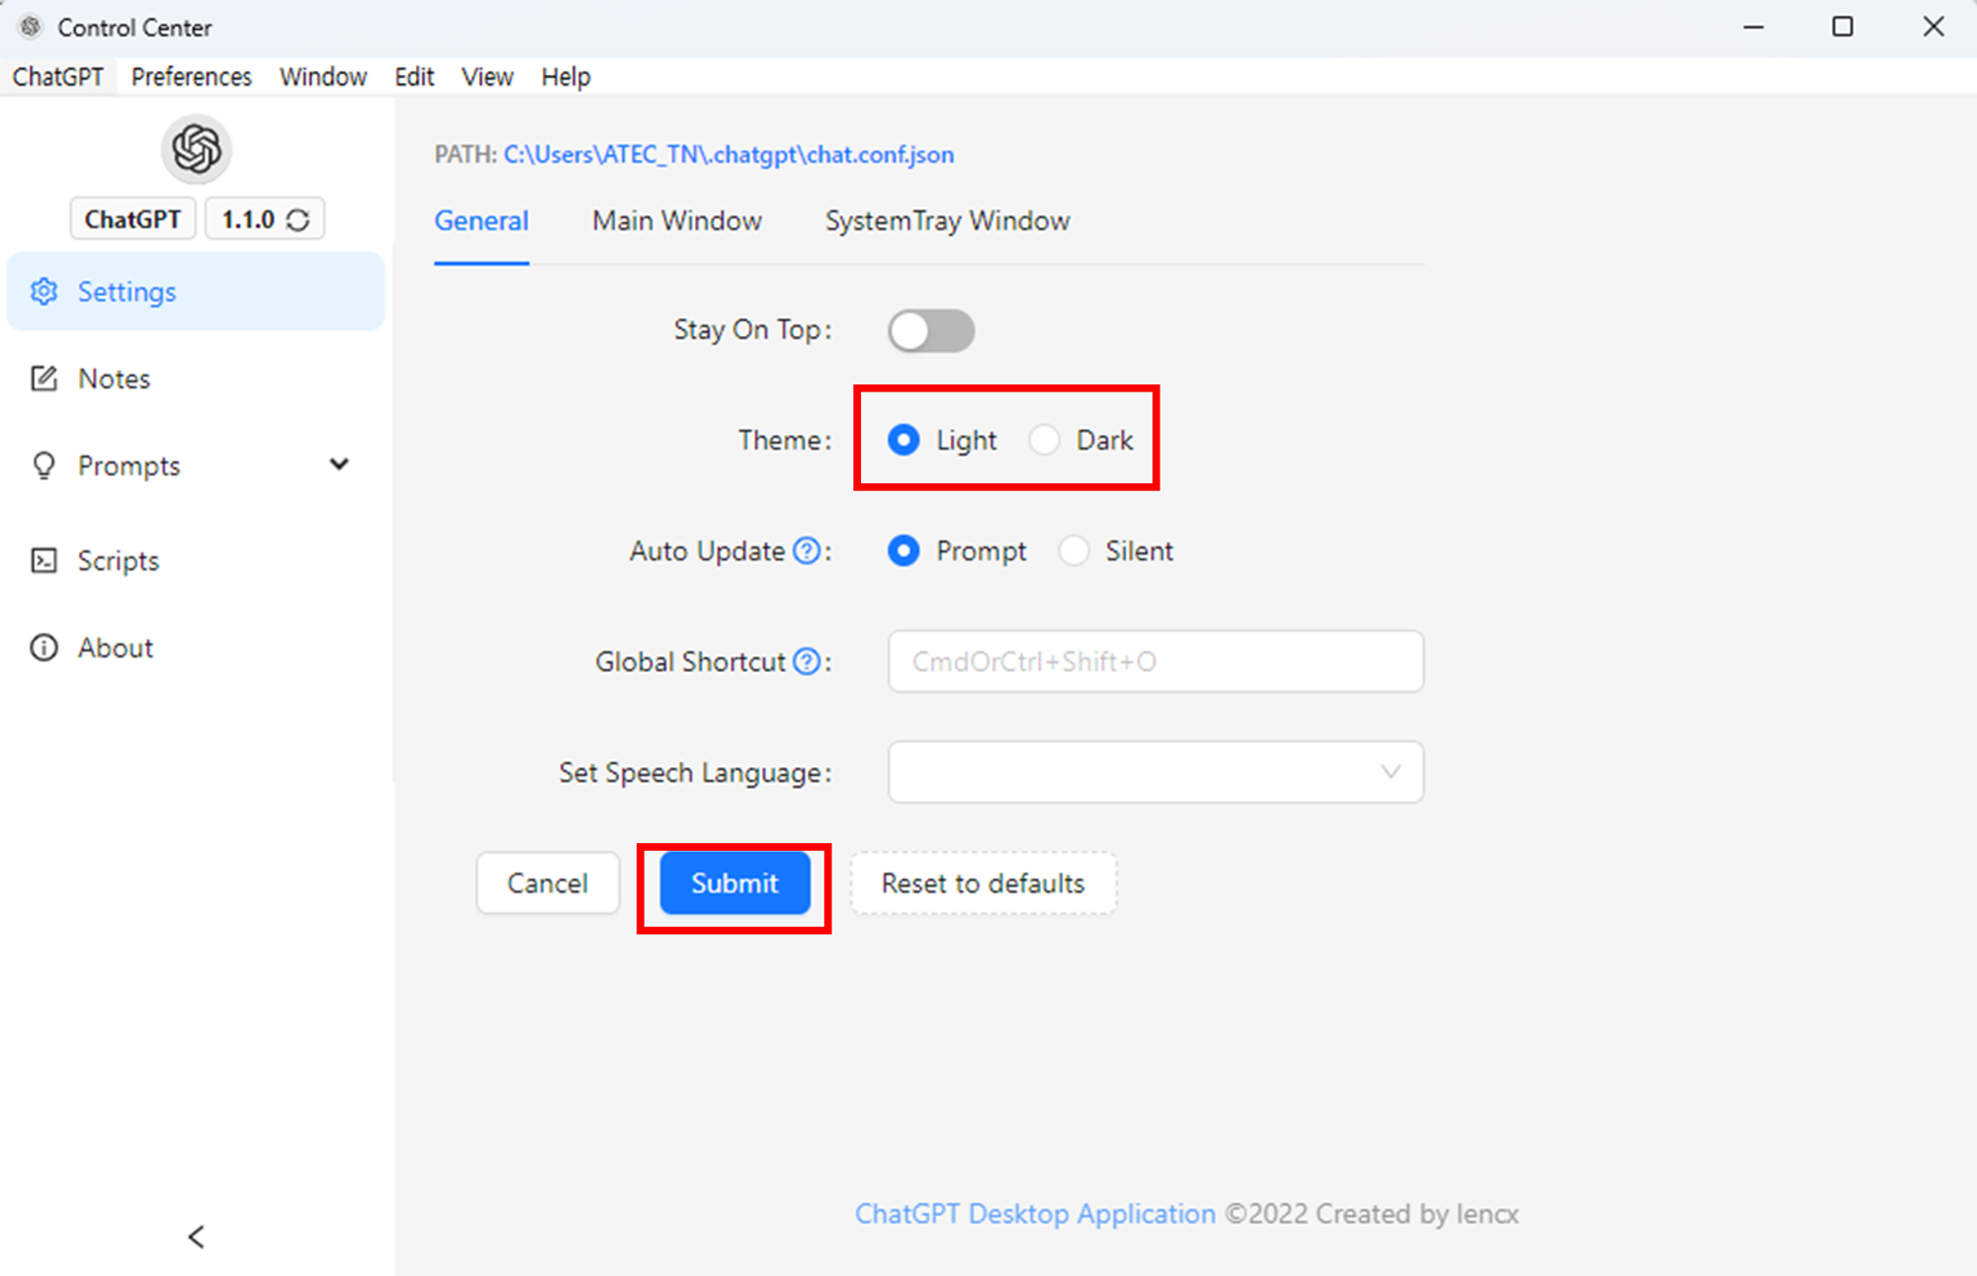Switch to the Main Window tab

coord(677,220)
